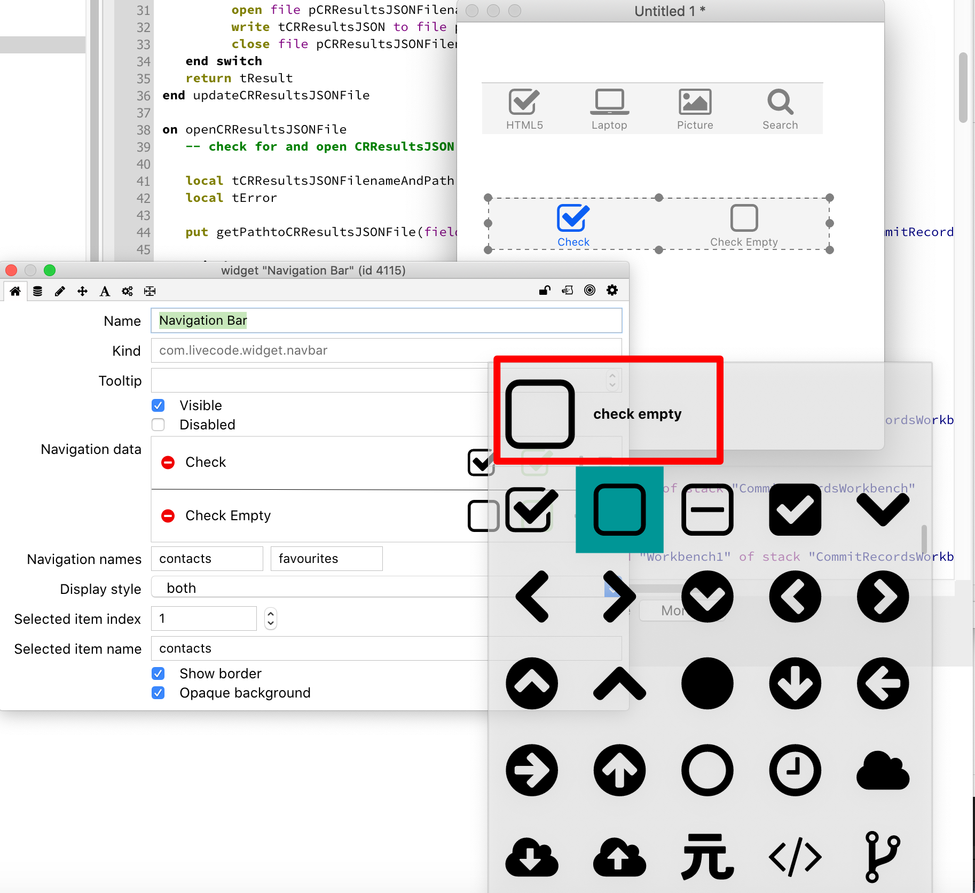
Task: Remove the Check Empty navigation item
Action: point(168,515)
